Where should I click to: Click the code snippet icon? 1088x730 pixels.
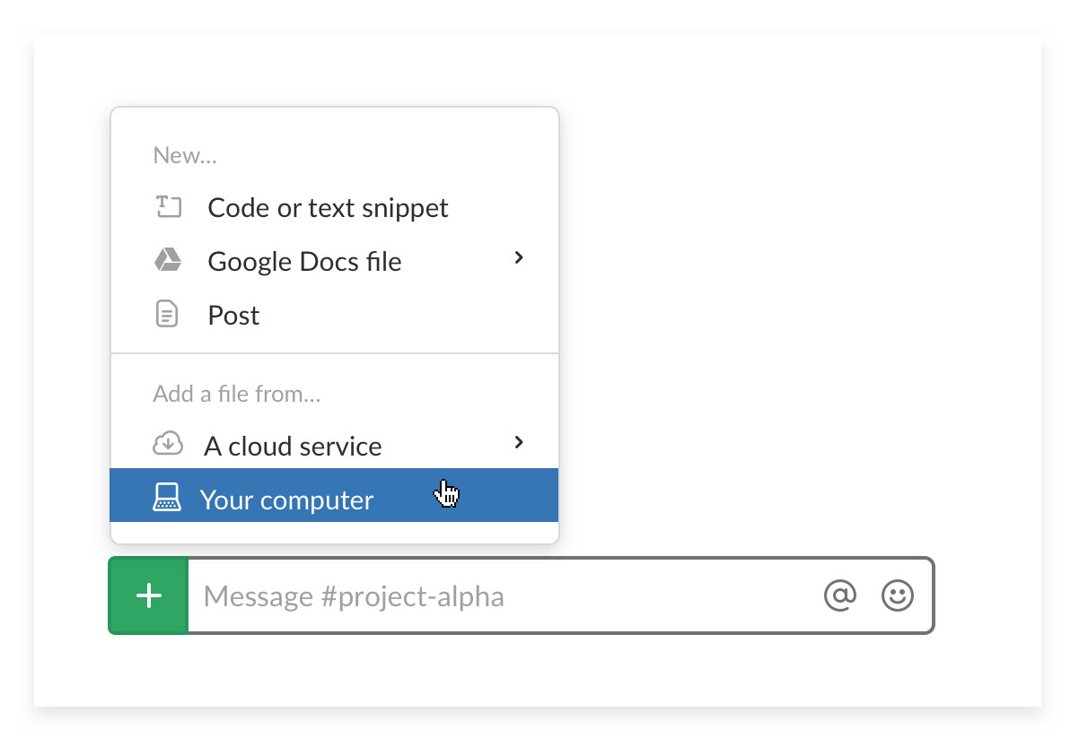point(168,208)
